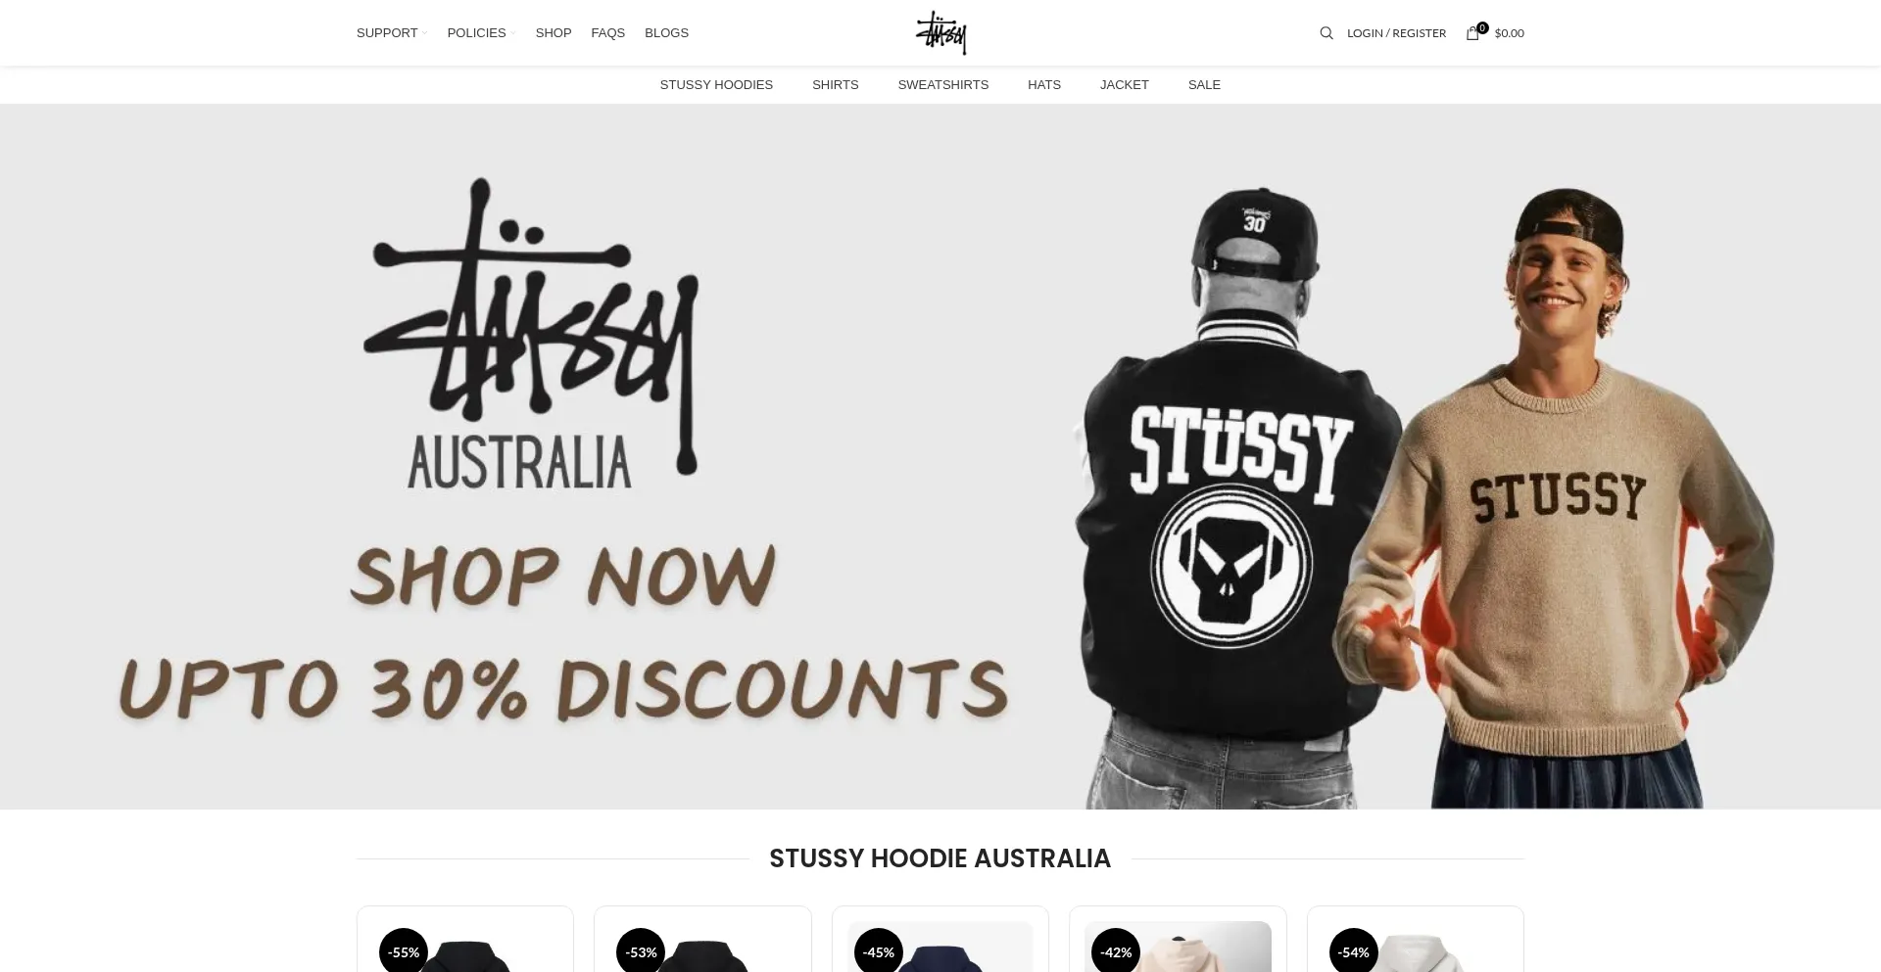1881x972 pixels.
Task: Open the shopping cart bag icon
Action: (1472, 33)
